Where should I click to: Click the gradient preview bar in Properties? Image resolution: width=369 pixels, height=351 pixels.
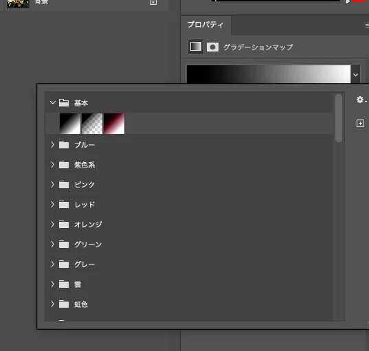(269, 74)
